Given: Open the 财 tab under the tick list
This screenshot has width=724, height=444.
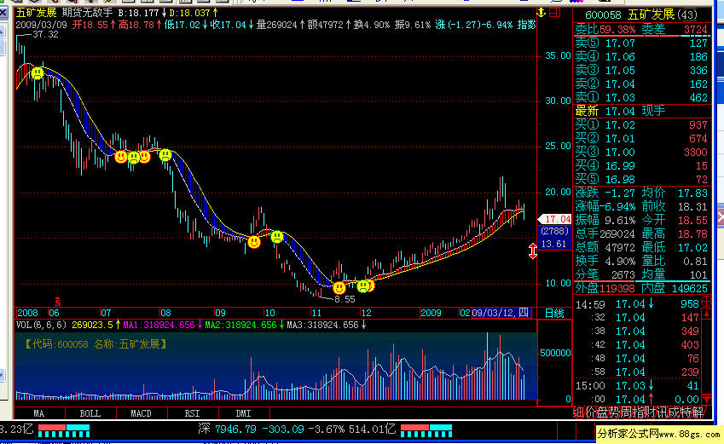Looking at the screenshot, I should pos(651,412).
